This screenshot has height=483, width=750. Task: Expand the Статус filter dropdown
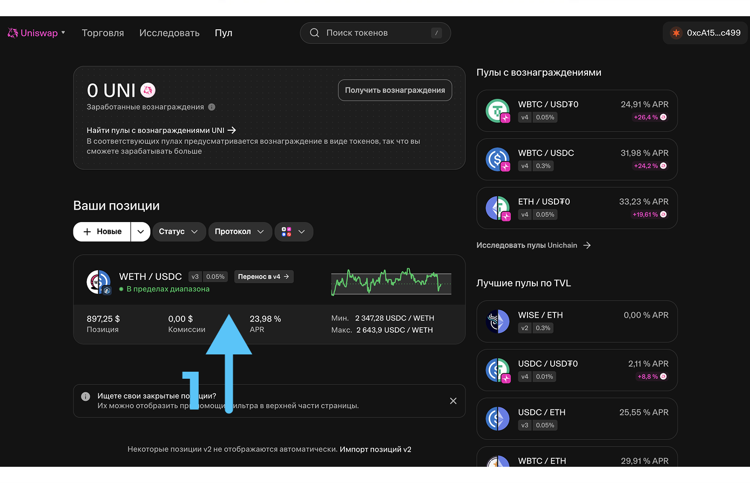coord(179,232)
